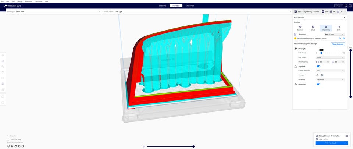Click the Print via cloud button
The width and height of the screenshot is (353, 149).
(x=330, y=143)
